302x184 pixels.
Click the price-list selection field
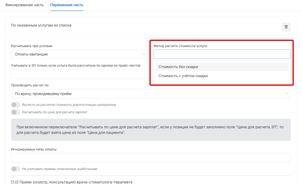tap(80, 74)
